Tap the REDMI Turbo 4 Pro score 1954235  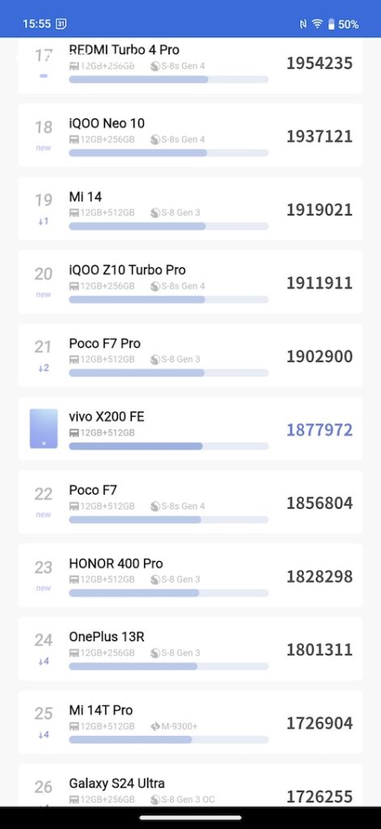point(320,63)
